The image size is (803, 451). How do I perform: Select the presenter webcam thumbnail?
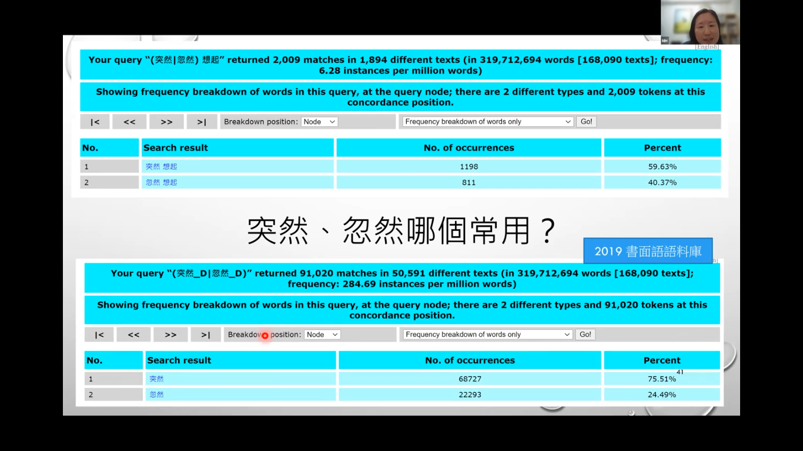tap(700, 22)
